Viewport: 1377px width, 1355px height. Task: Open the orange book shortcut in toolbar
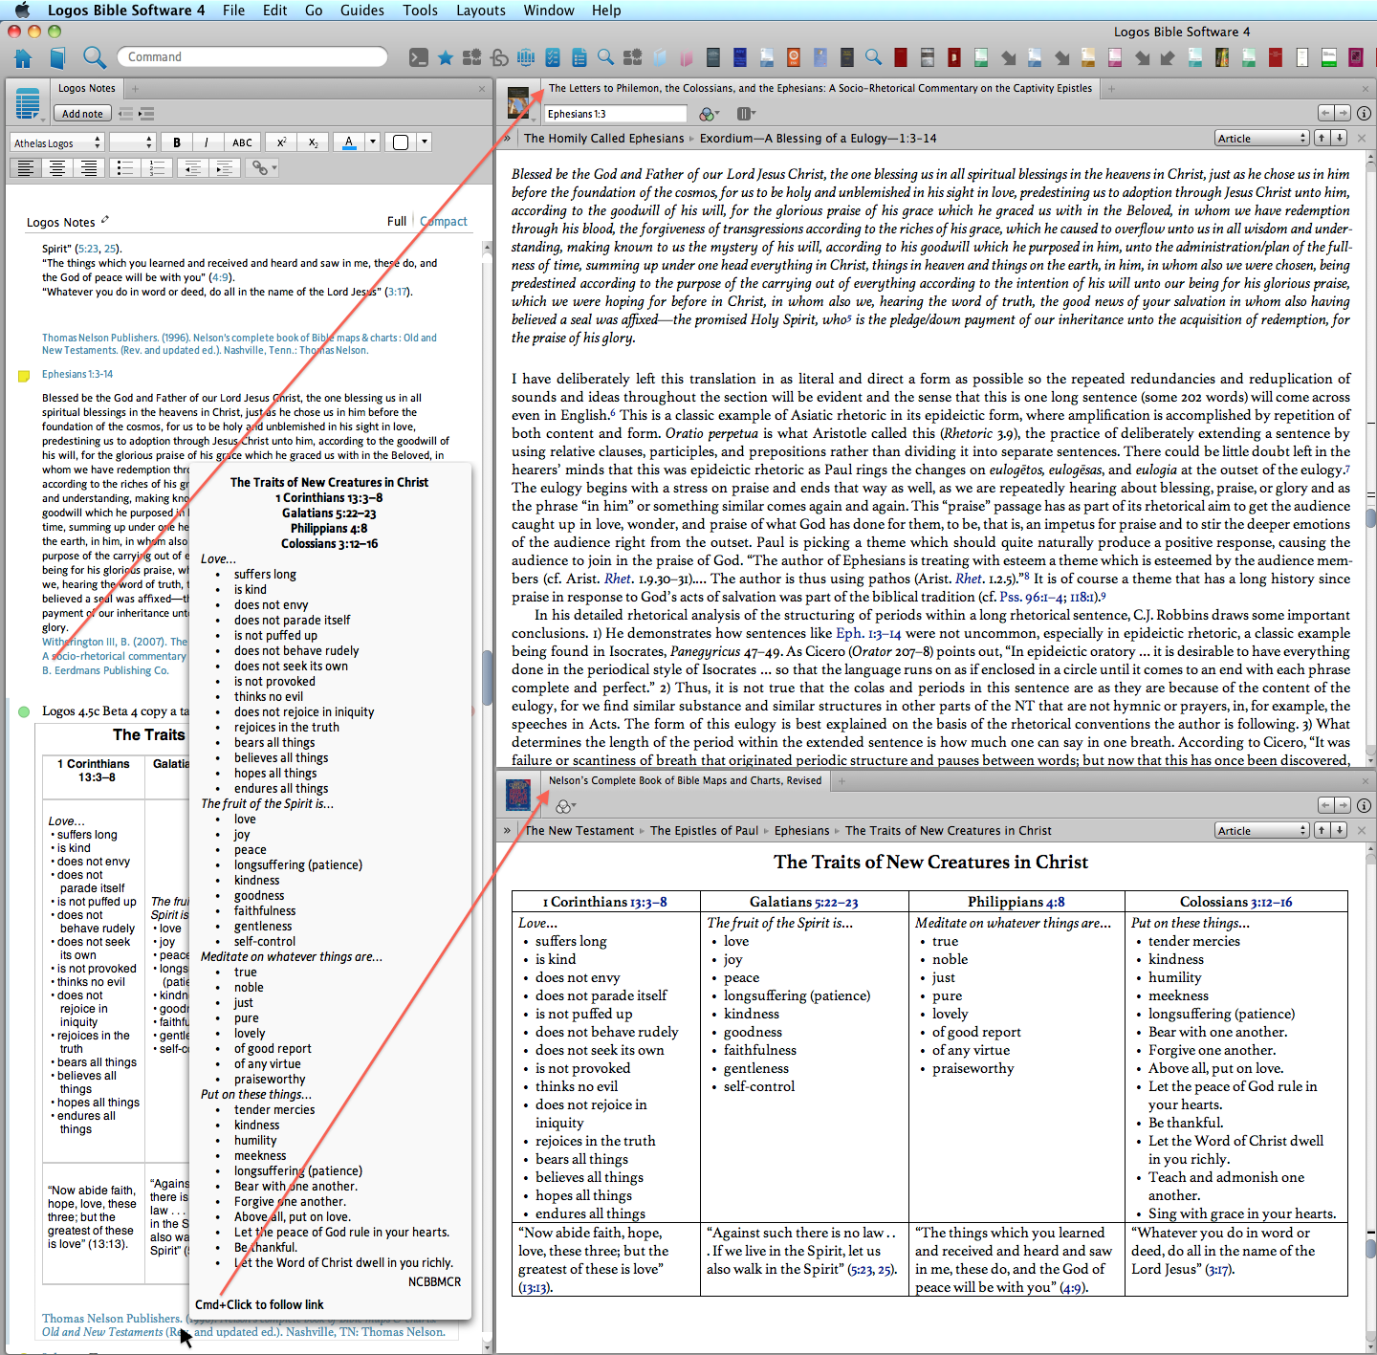794,57
